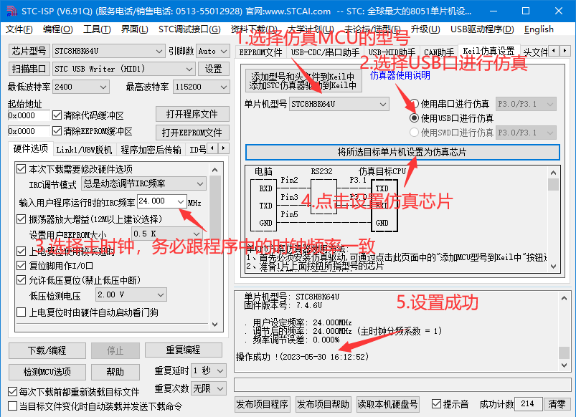Switch to 程序加密后传输 tab
The height and width of the screenshot is (417, 576).
click(x=151, y=150)
